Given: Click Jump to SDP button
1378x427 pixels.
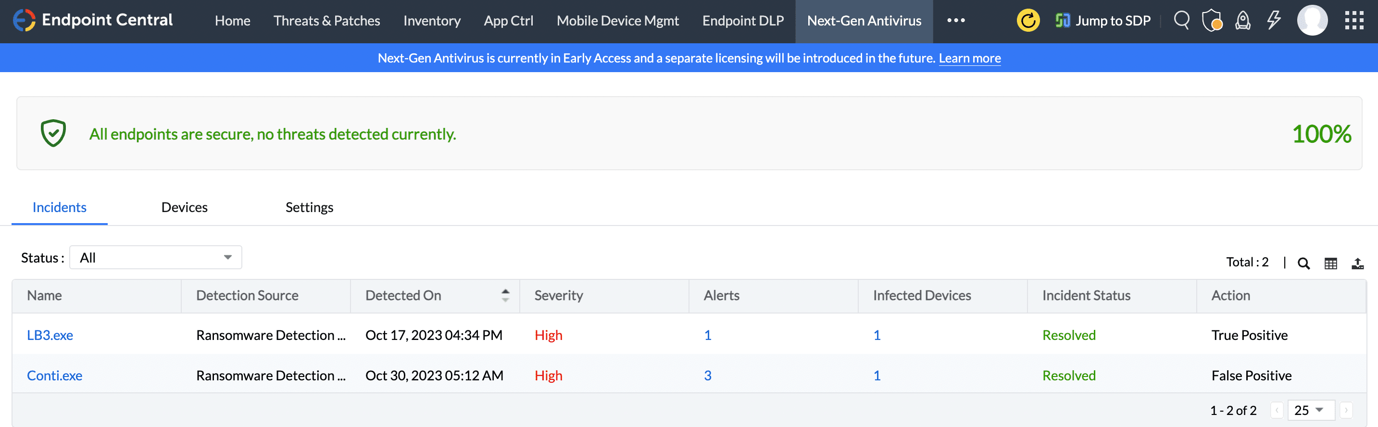Looking at the screenshot, I should [1103, 21].
